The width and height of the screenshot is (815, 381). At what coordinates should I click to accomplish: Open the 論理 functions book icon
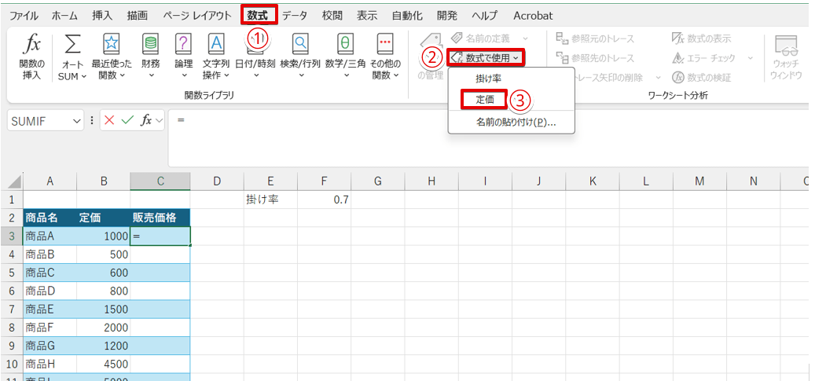tap(184, 45)
